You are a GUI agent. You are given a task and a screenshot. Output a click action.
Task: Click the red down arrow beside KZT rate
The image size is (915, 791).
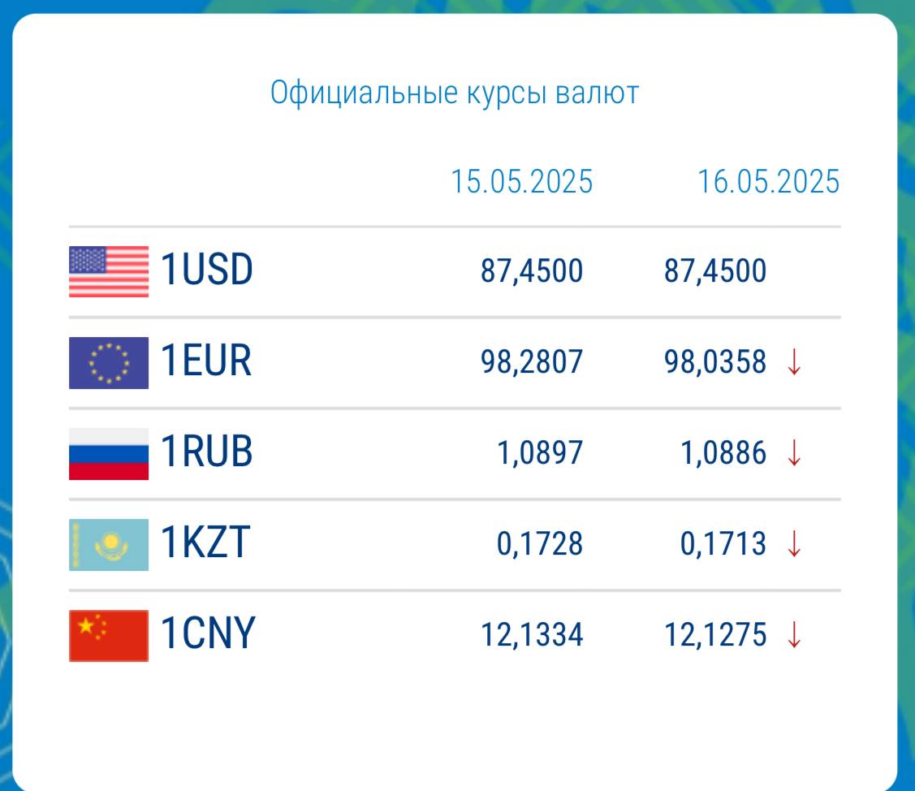point(794,544)
